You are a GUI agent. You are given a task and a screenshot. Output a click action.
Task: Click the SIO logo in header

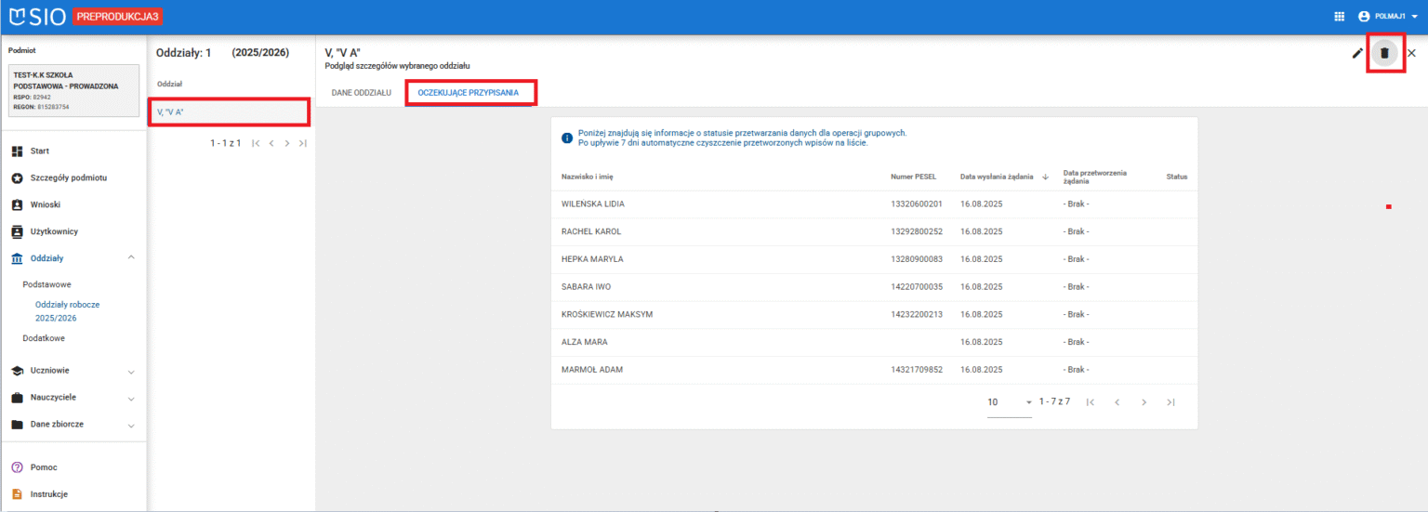click(38, 17)
